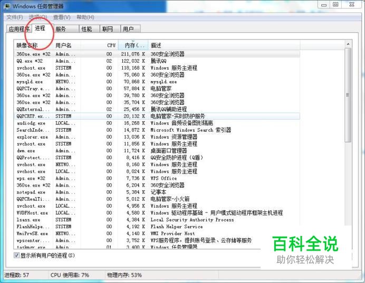The width and height of the screenshot is (365, 283).
Task: Select lsass.exe process row
Action: [157, 220]
